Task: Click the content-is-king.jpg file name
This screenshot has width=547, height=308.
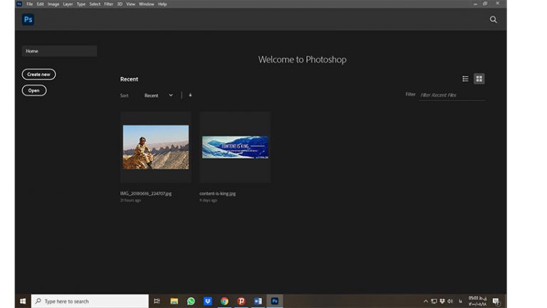Action: [x=217, y=193]
